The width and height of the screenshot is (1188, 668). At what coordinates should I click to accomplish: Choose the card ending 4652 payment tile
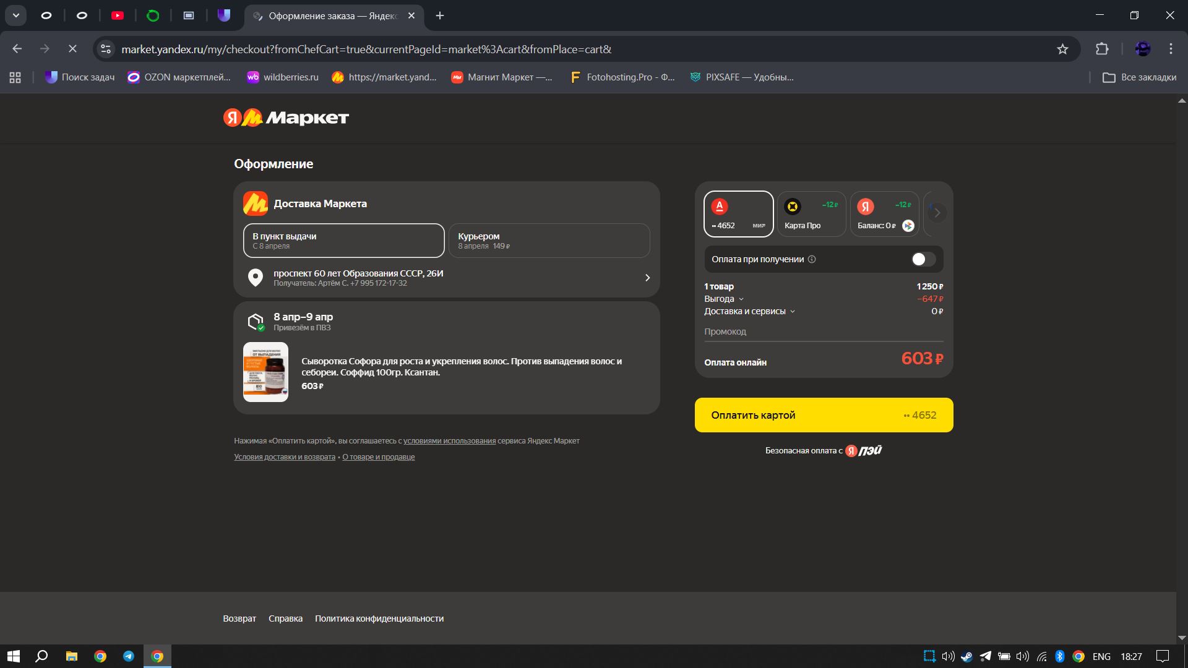pyautogui.click(x=738, y=214)
